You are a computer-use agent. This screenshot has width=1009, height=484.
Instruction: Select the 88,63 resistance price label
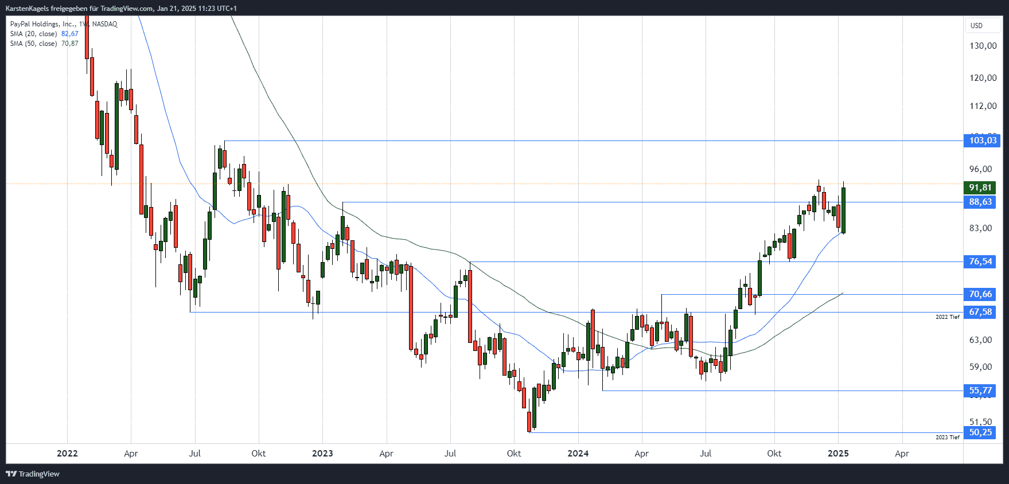tap(980, 202)
